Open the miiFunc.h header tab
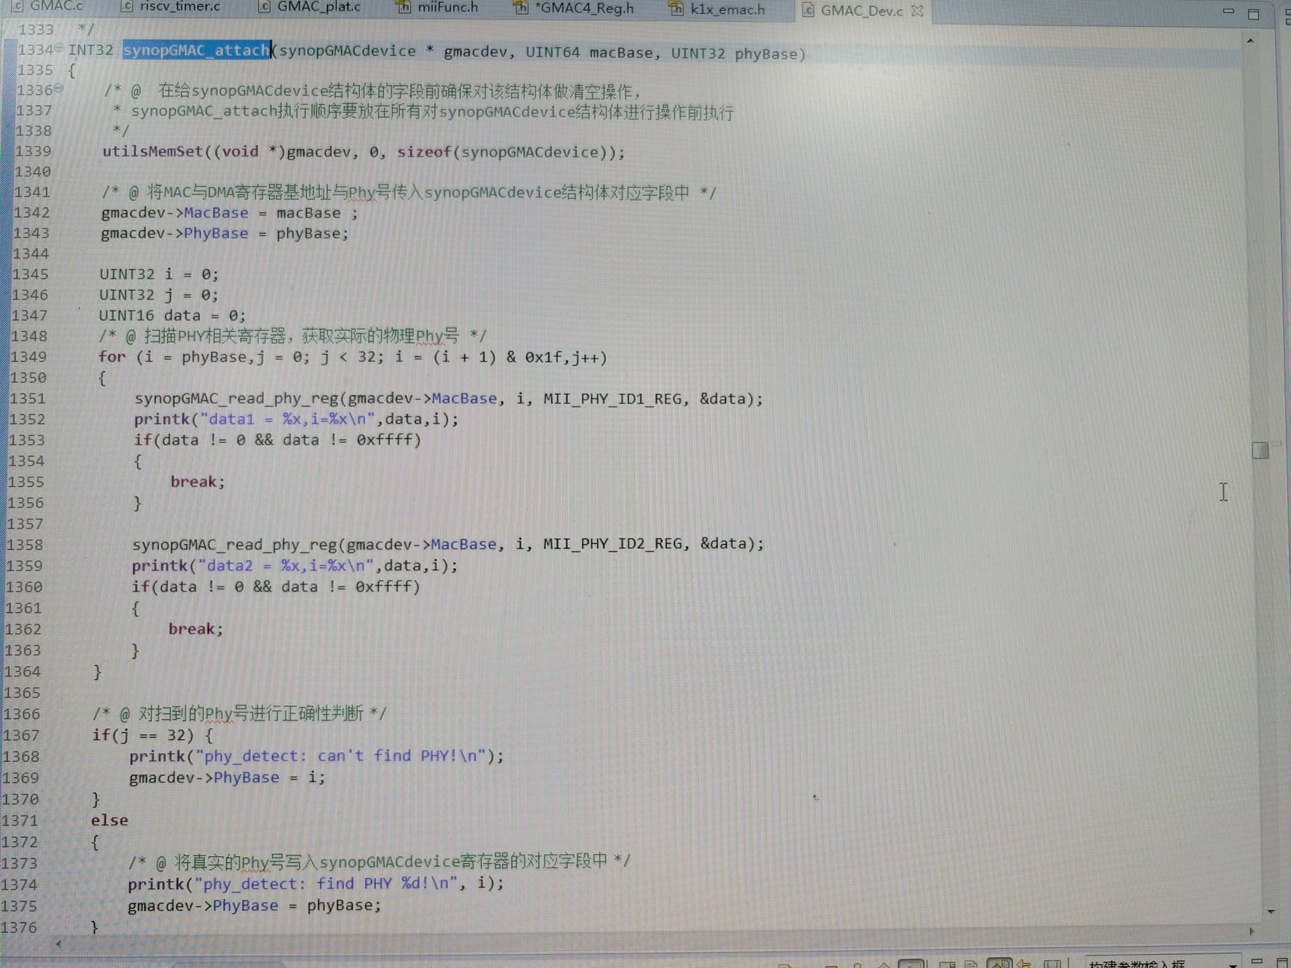 click(446, 7)
